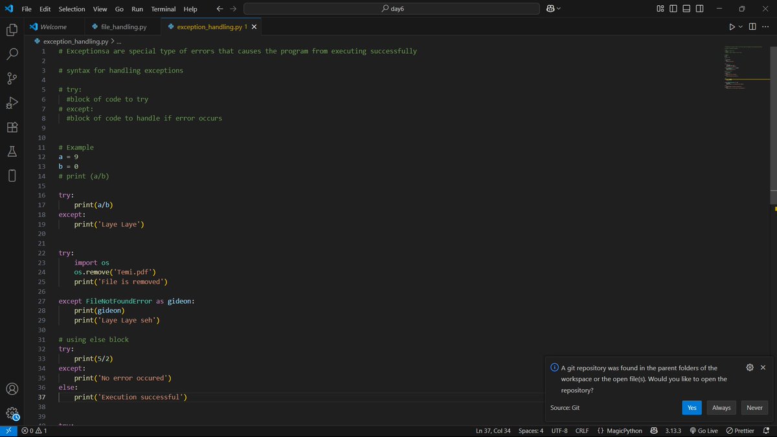Open the Explorer view in the activity bar
Viewport: 777px width, 437px height.
(x=12, y=30)
